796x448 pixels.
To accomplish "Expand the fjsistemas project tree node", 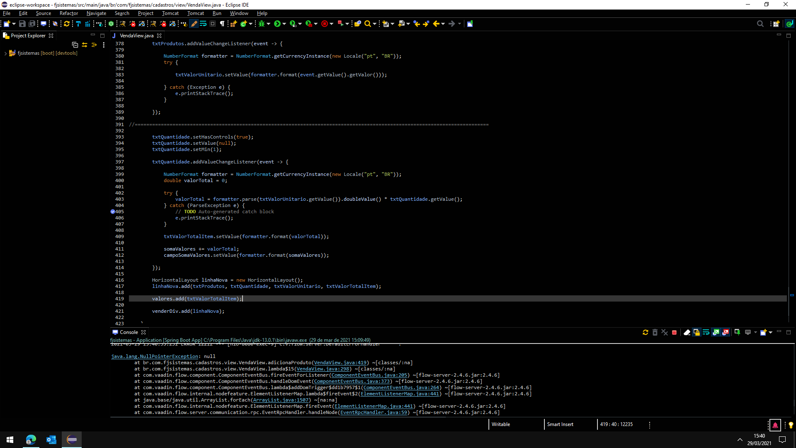I will [x=5, y=54].
